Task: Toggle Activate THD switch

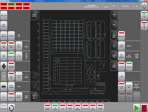Action: click(x=11, y=56)
